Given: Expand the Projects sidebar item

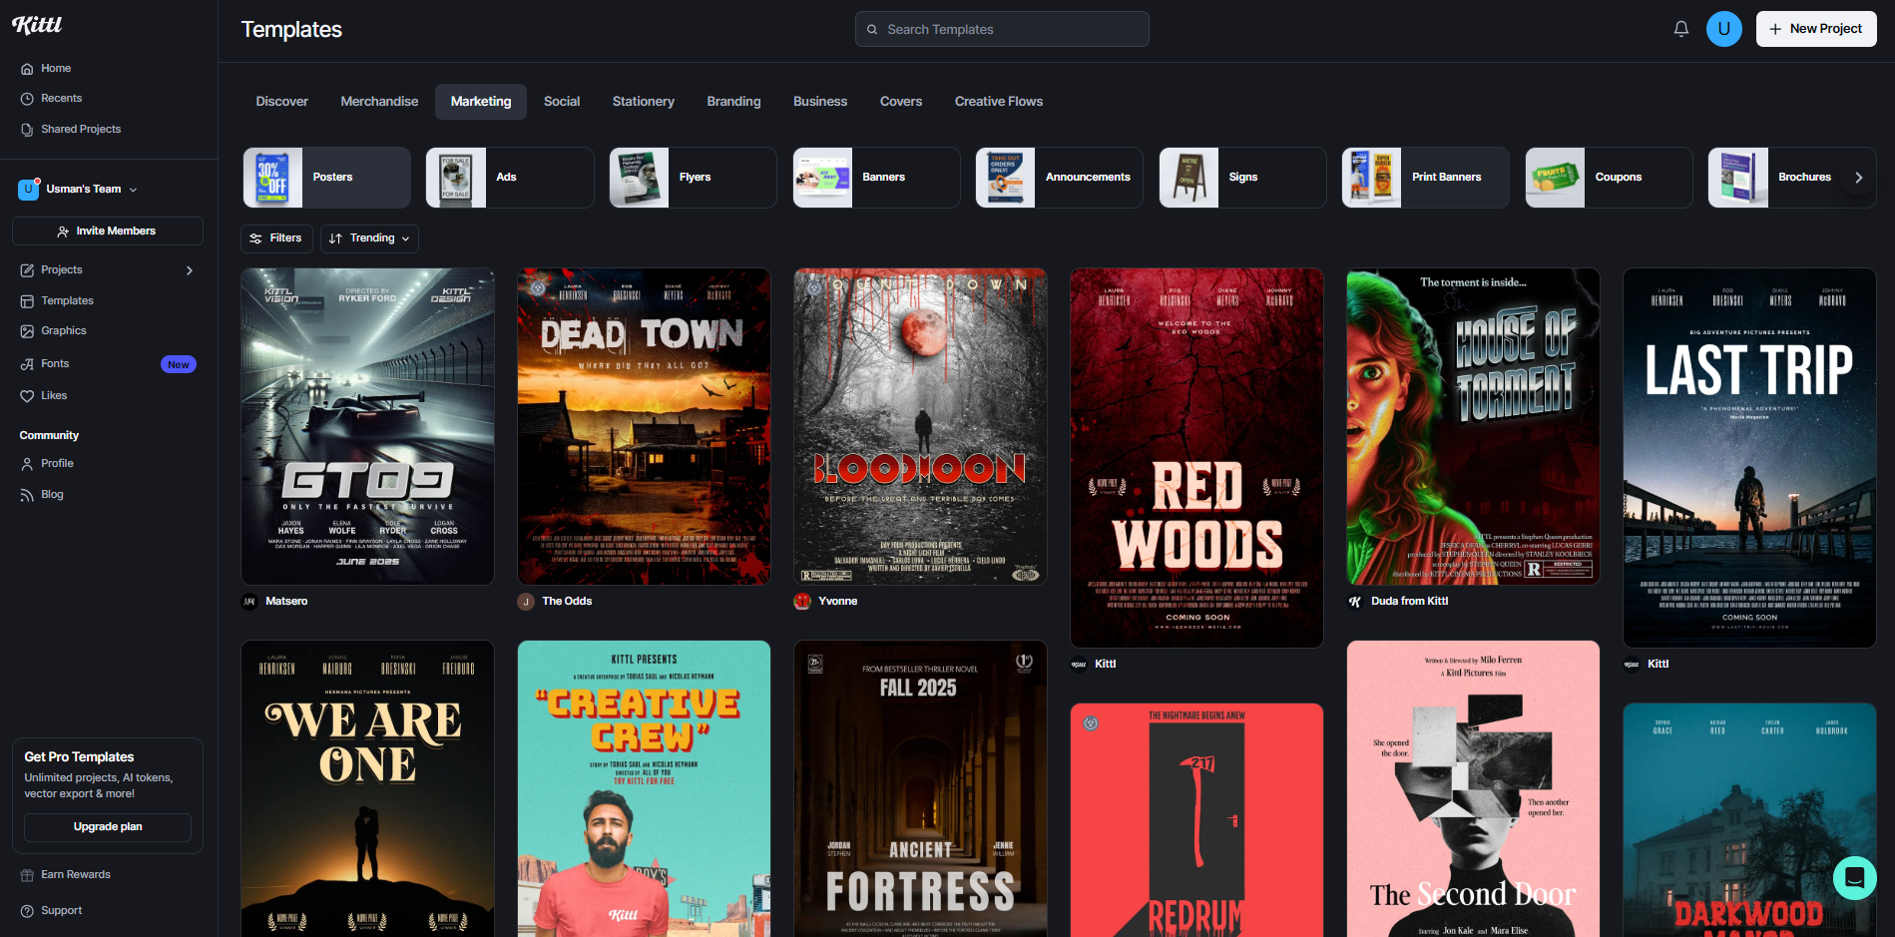Looking at the screenshot, I should tap(62, 269).
